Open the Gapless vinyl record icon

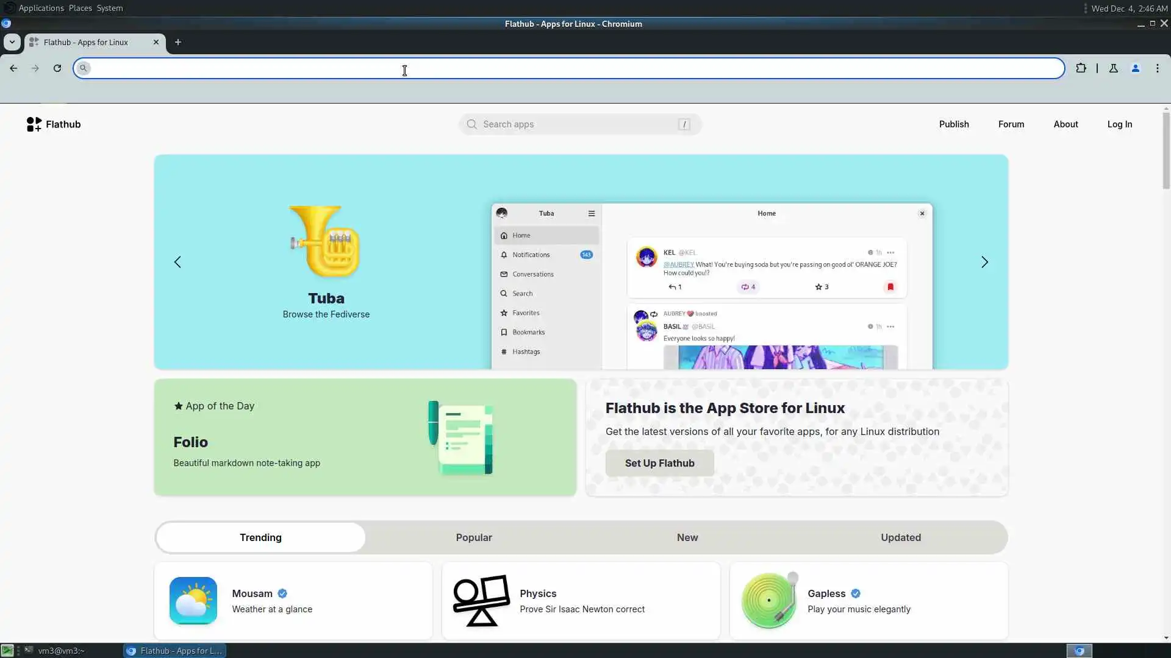tap(768, 601)
